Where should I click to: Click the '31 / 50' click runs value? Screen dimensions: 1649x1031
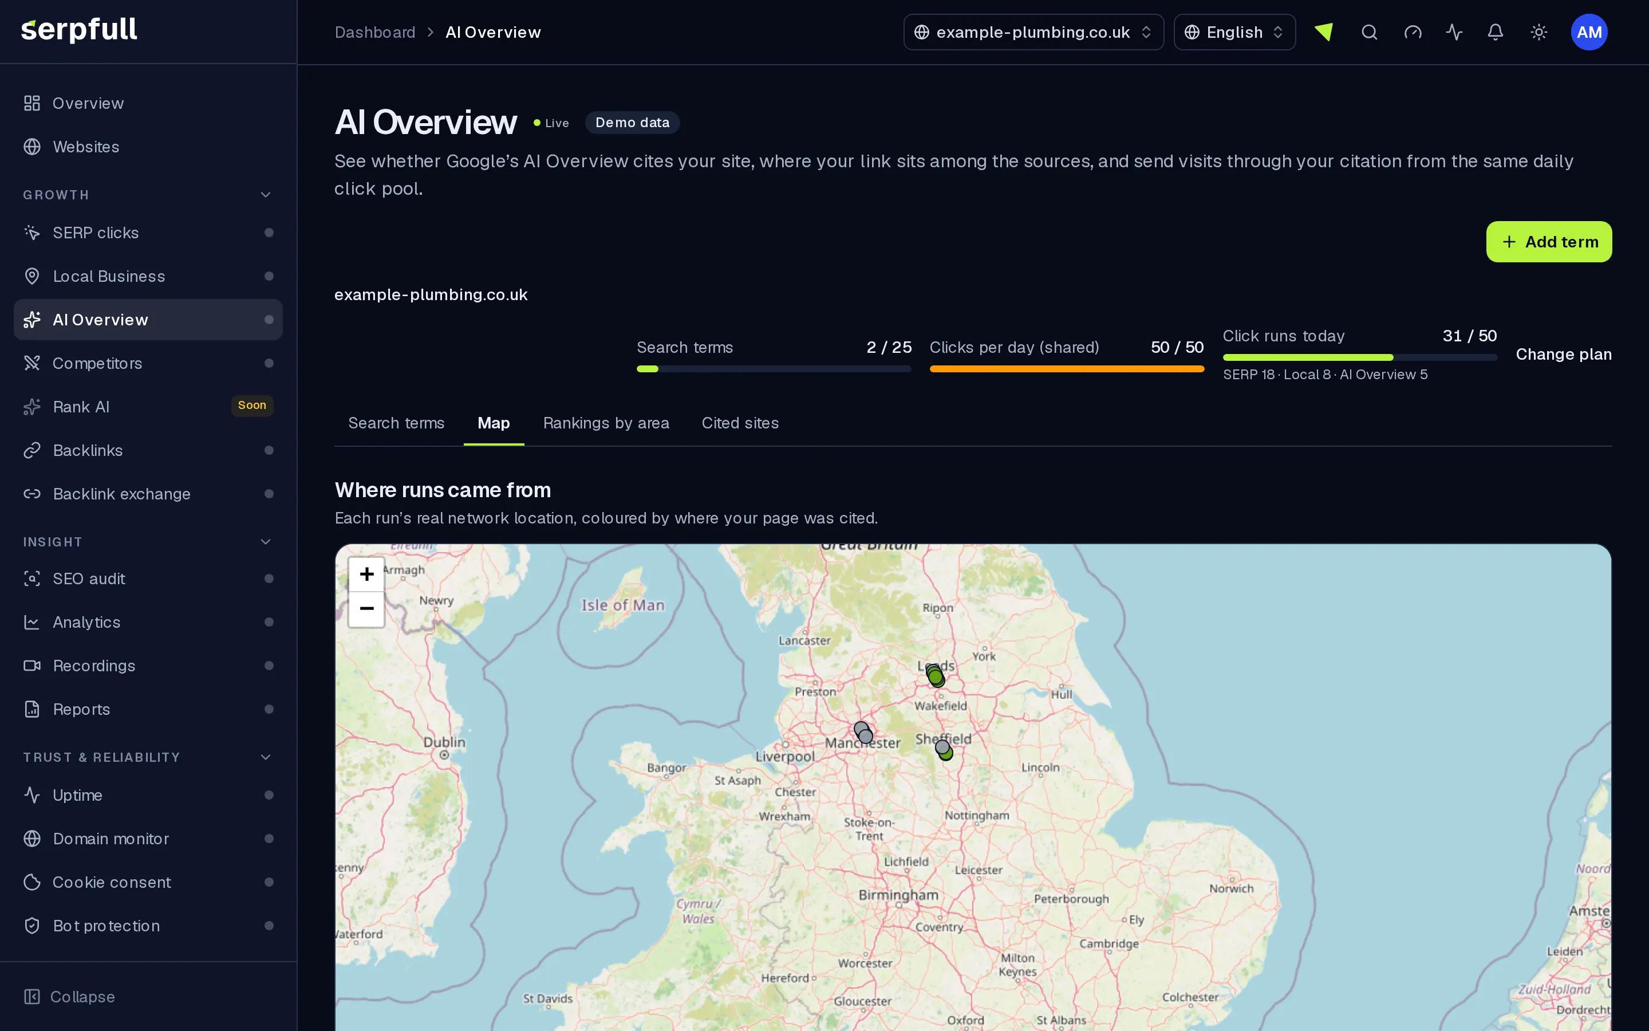point(1470,336)
